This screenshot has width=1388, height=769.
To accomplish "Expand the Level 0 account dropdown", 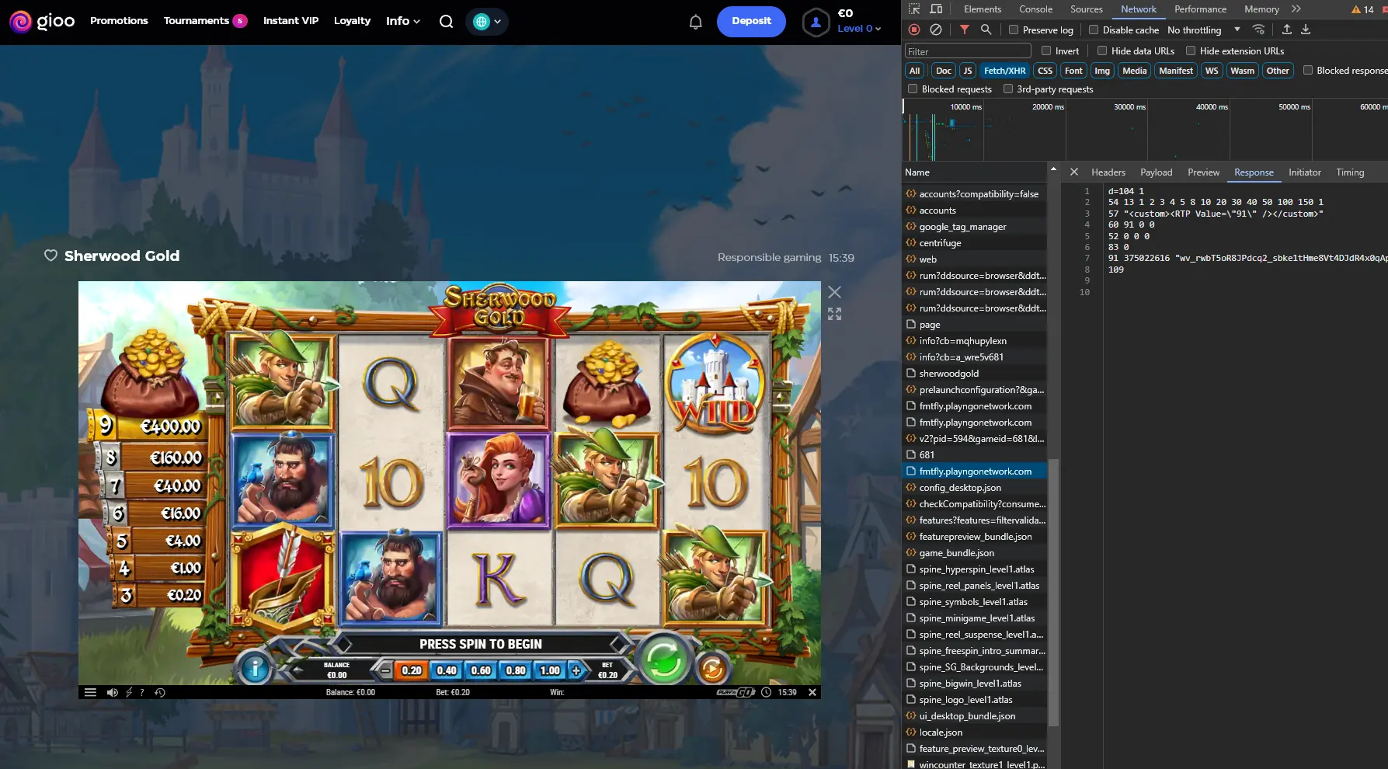I will [859, 29].
